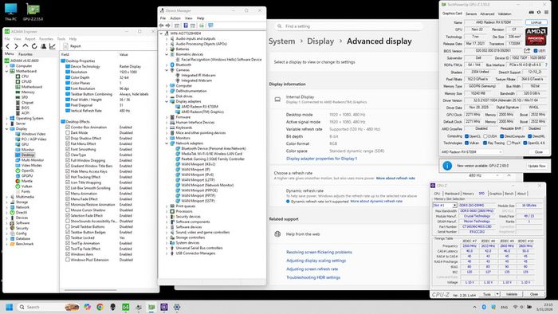Toggle Dark Mode checkbox in AIDA64
Image resolution: width=558 pixels, height=314 pixels.
68,132
